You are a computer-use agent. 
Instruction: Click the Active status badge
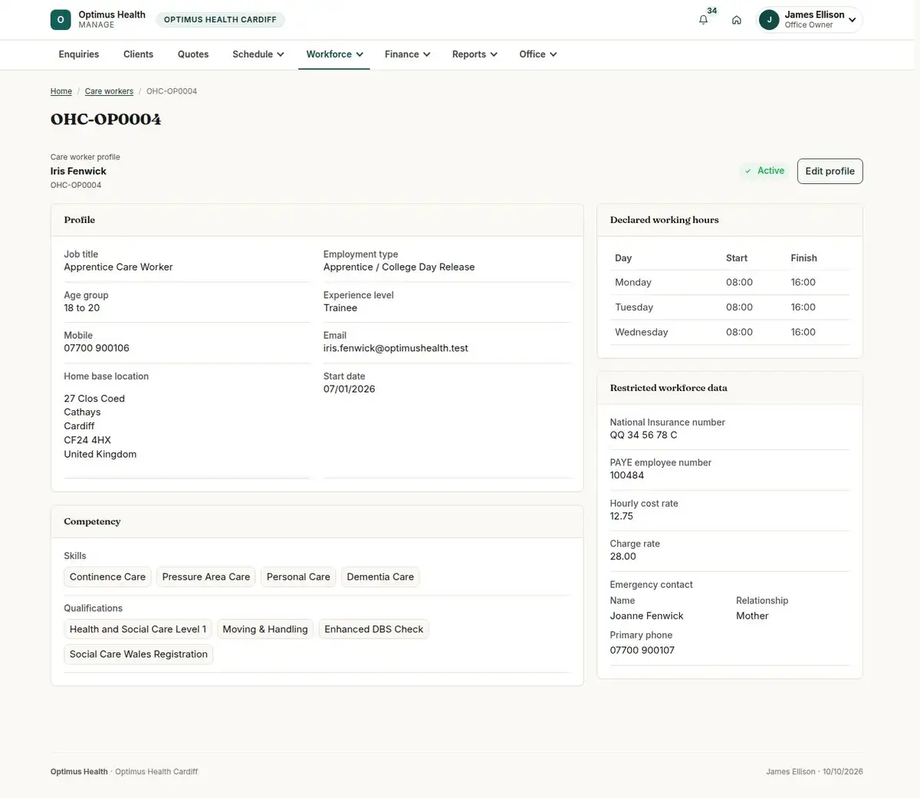pos(764,171)
